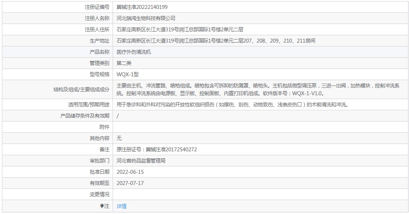Select the registrant name 河北瑞鸿生物科技有限公司

(x=146, y=18)
